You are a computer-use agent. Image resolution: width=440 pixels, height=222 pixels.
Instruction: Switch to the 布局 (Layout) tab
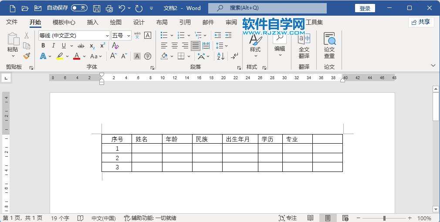coord(162,22)
